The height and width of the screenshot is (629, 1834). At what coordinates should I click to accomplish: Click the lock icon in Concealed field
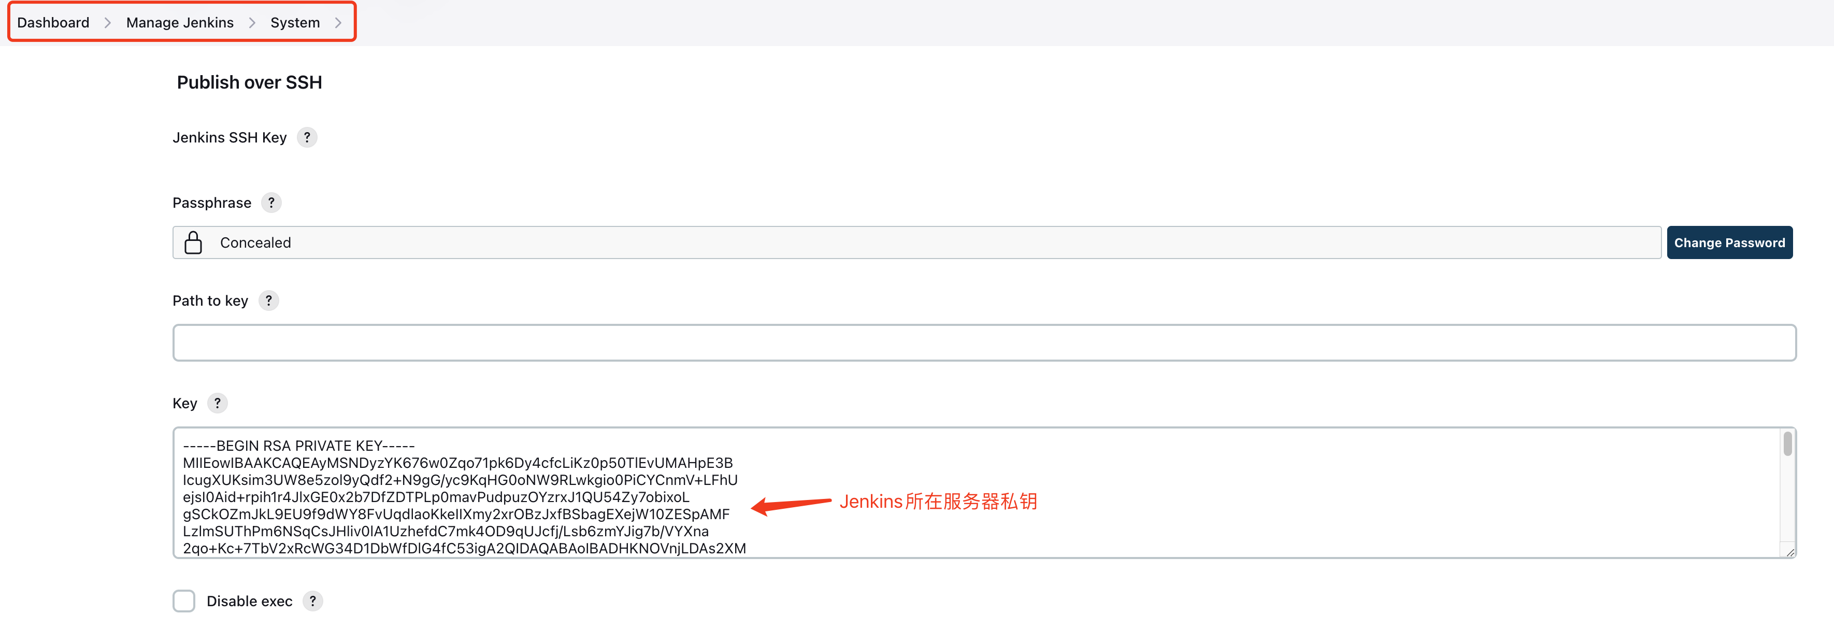click(193, 242)
